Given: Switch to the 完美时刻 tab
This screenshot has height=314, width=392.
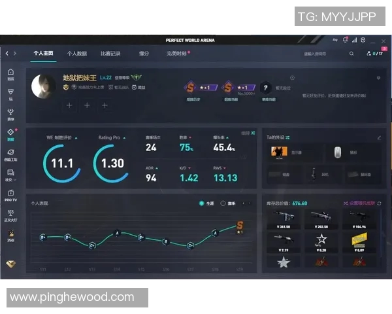Looking at the screenshot, I should 176,54.
